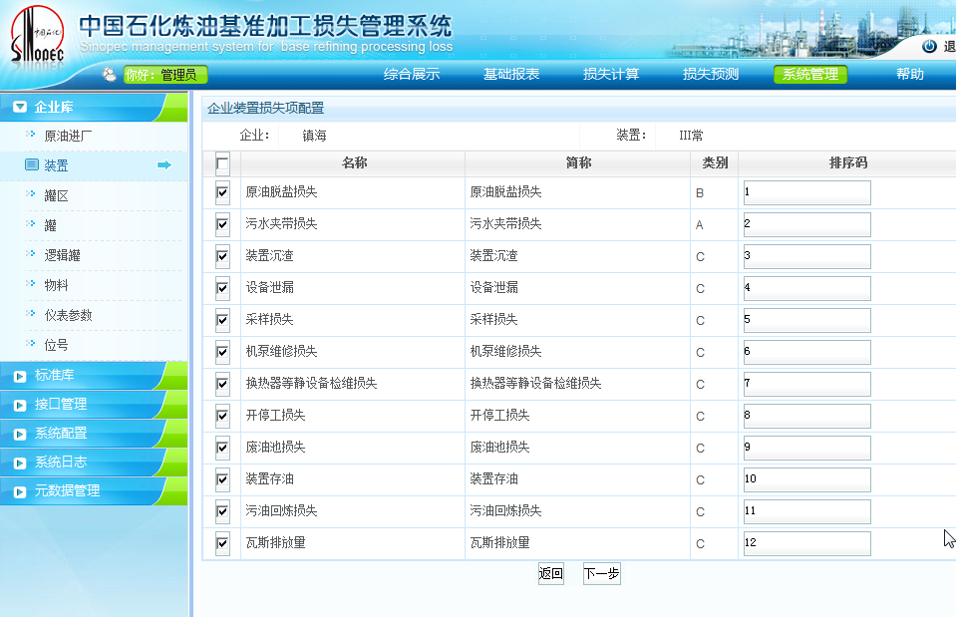
Task: Click the bullet icon before 罐区
Action: coord(31,194)
